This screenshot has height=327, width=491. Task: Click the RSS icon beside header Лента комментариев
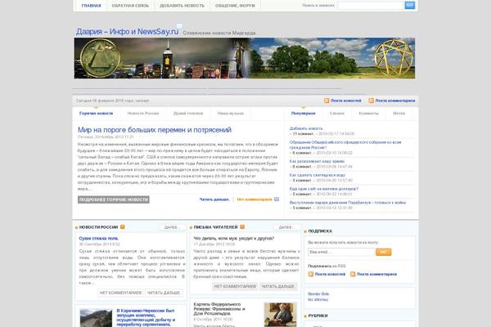pos(371,101)
